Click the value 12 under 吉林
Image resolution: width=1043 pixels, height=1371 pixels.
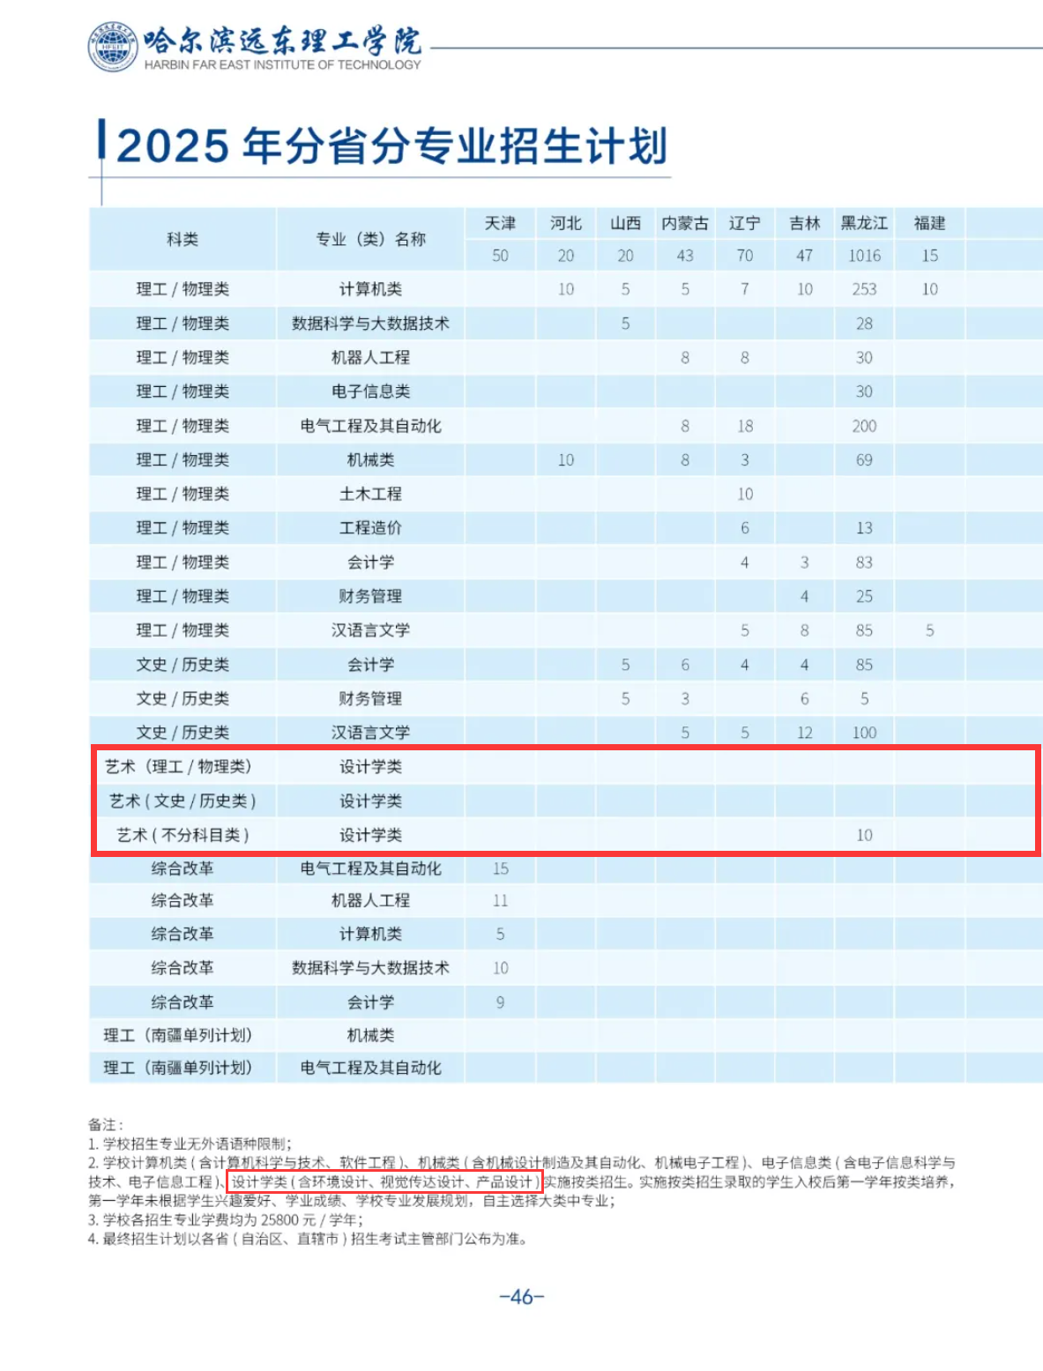point(804,733)
